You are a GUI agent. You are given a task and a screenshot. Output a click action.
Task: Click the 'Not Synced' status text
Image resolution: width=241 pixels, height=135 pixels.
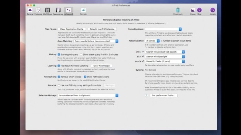(150, 70)
